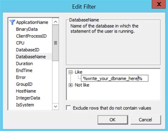Select the ApplicationName column
168x131 pixels.
tap(32, 22)
